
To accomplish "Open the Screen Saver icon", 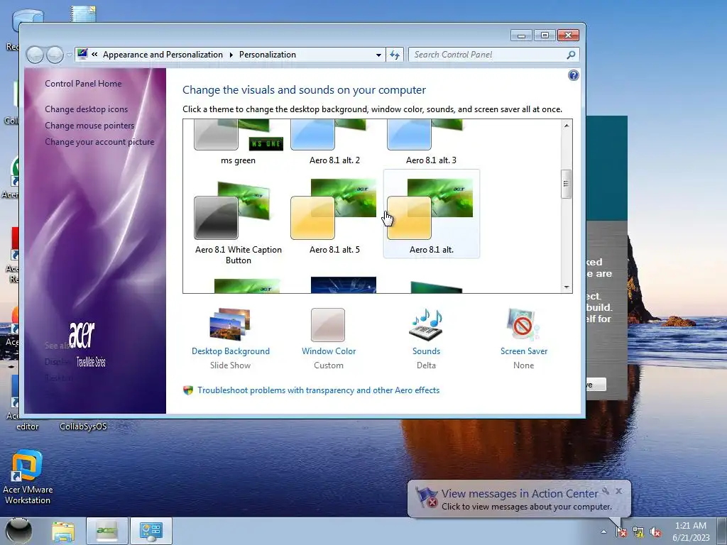I will click(523, 324).
